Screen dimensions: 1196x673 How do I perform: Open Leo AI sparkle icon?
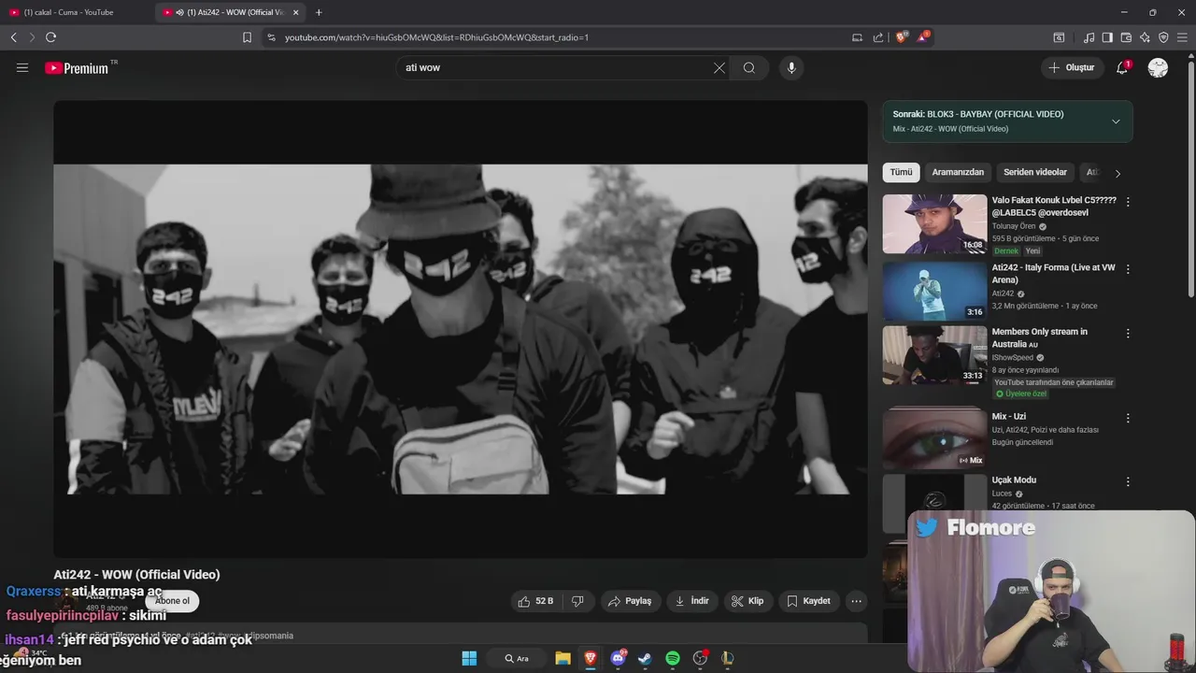click(x=1145, y=37)
